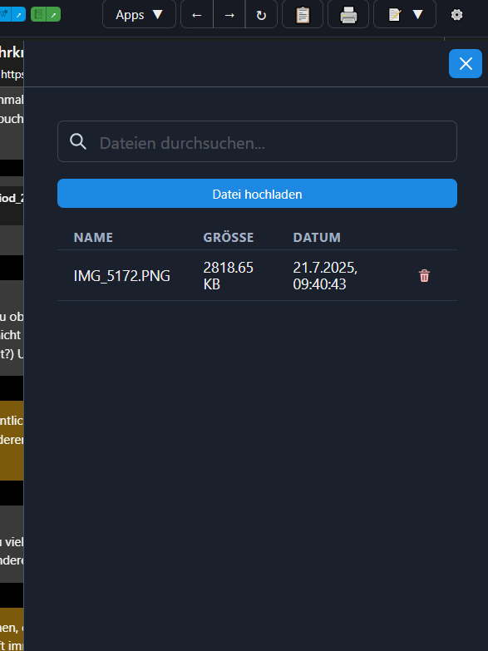Screen dimensions: 488x651
Task: Sort by the NAME column header
Action: tap(93, 238)
